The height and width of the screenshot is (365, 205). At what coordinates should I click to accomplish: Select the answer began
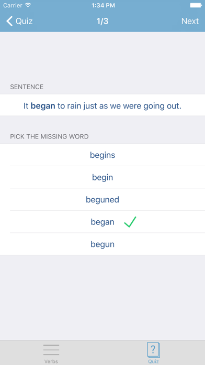(x=102, y=222)
